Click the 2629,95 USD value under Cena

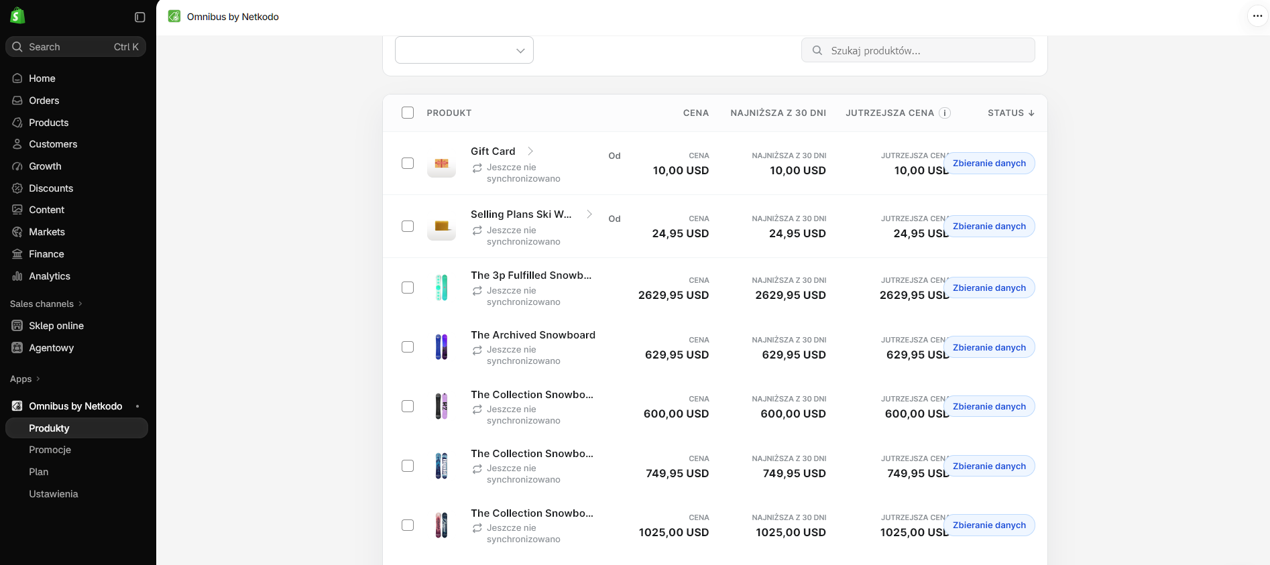coord(673,296)
